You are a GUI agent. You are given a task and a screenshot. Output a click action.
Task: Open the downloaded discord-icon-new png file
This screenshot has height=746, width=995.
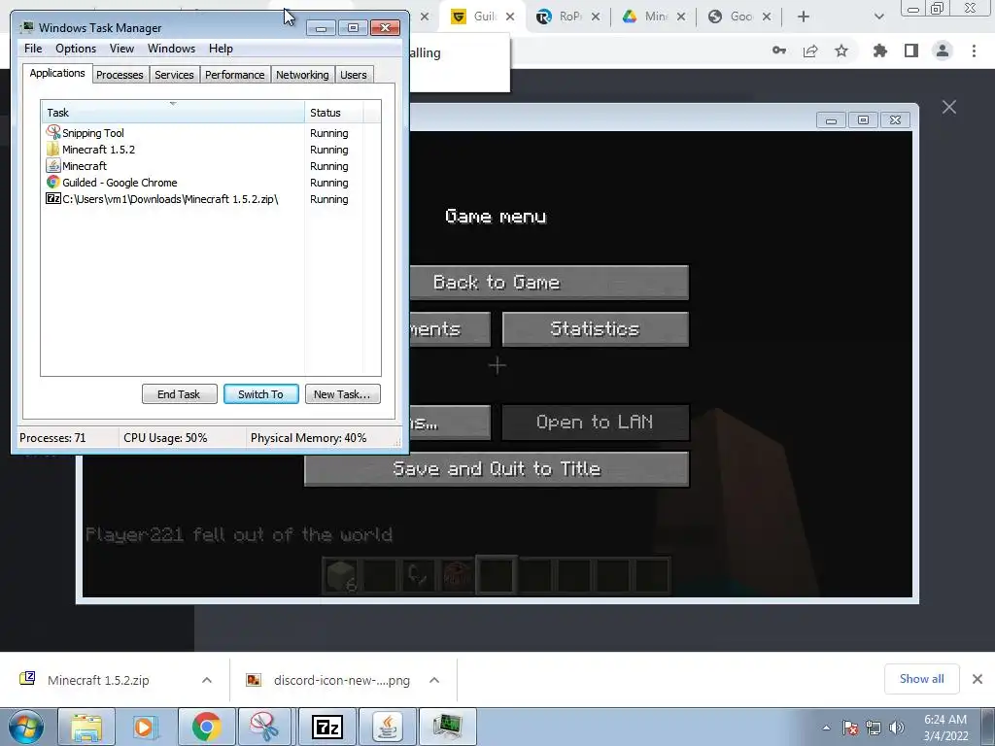tap(341, 680)
